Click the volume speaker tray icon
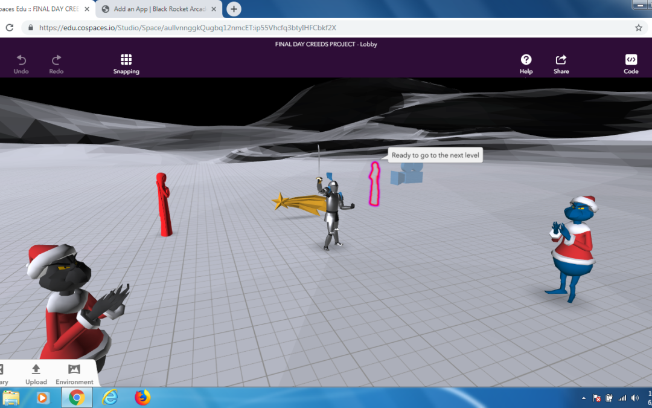Image resolution: width=652 pixels, height=408 pixels. [635, 398]
